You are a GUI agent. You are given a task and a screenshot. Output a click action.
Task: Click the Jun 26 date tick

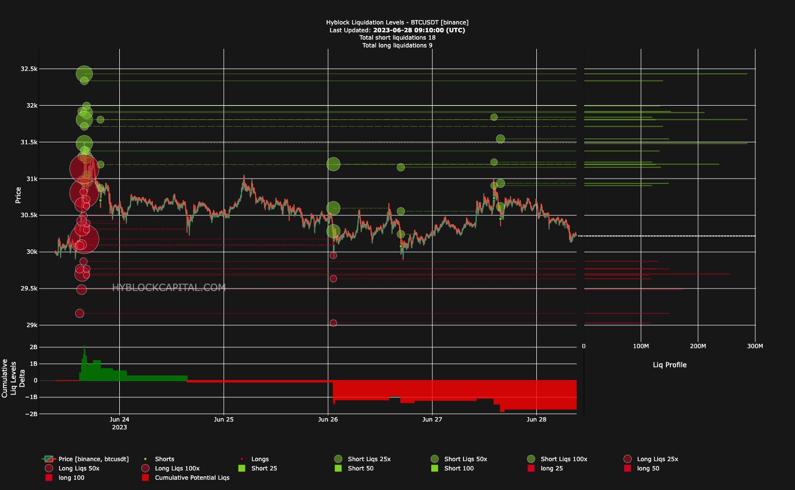pyautogui.click(x=328, y=420)
